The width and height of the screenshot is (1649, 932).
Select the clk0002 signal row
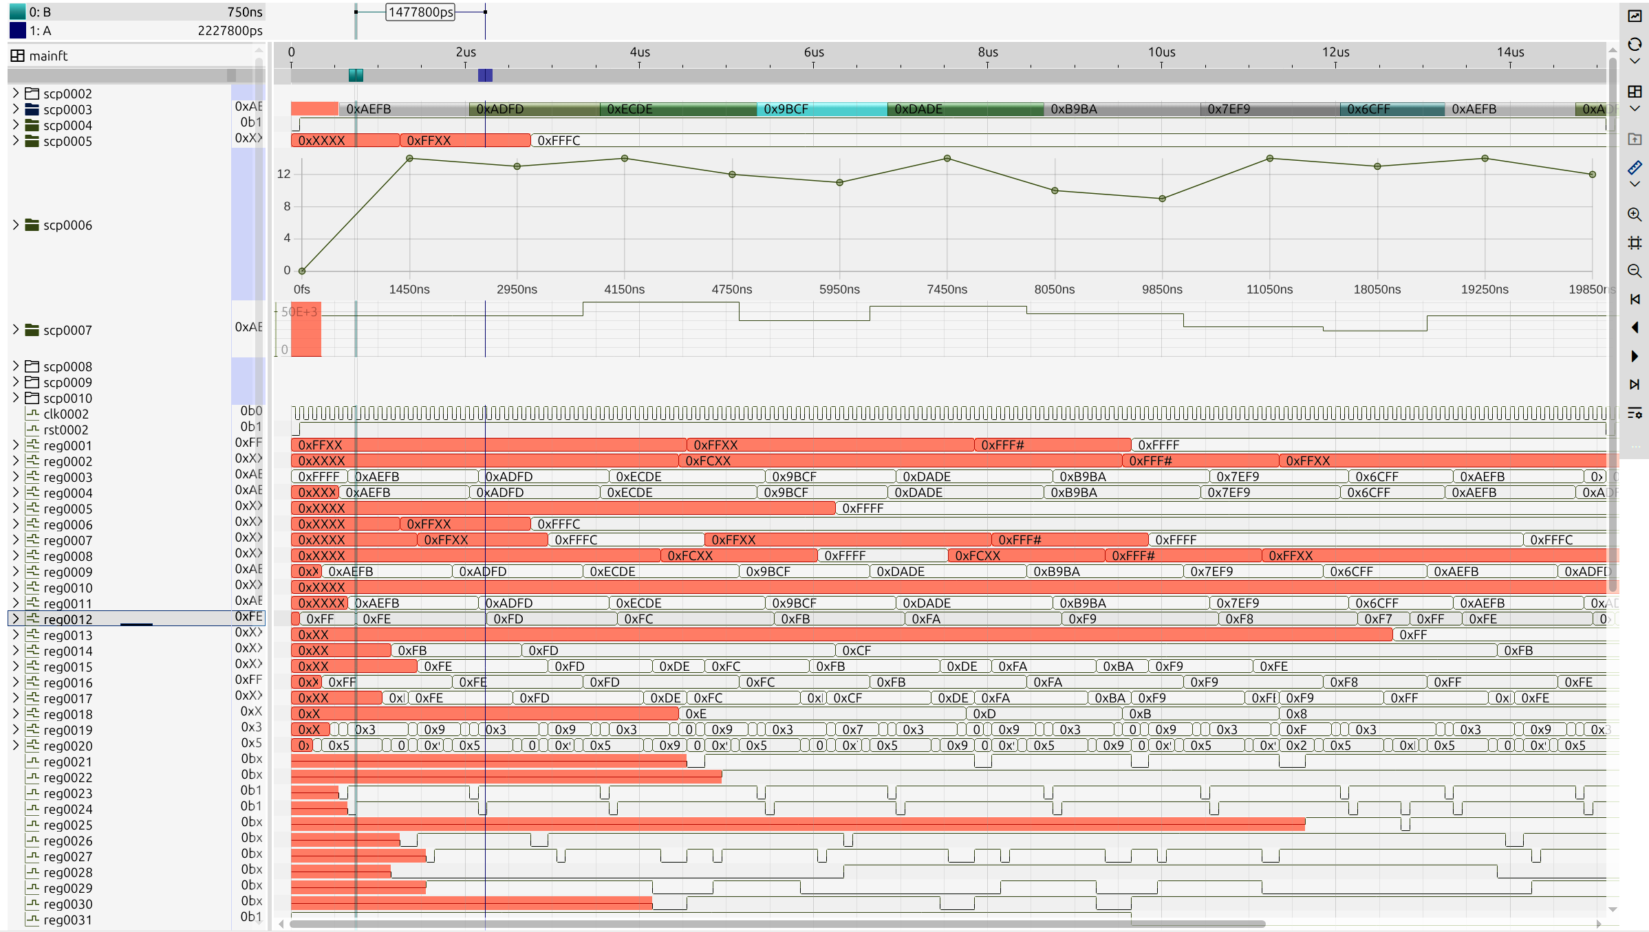point(66,414)
